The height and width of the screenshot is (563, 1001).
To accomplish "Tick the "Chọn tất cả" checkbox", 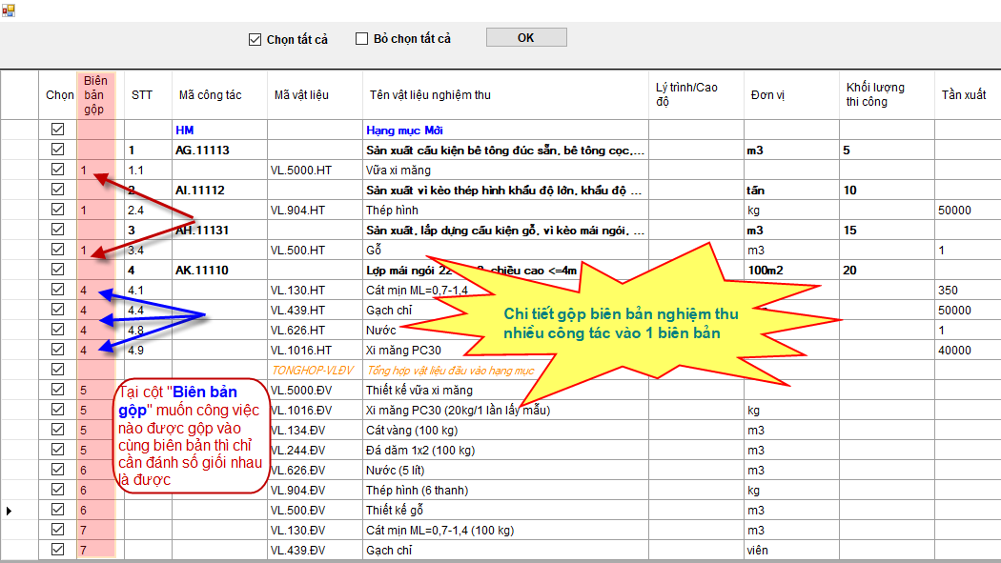I will [255, 39].
